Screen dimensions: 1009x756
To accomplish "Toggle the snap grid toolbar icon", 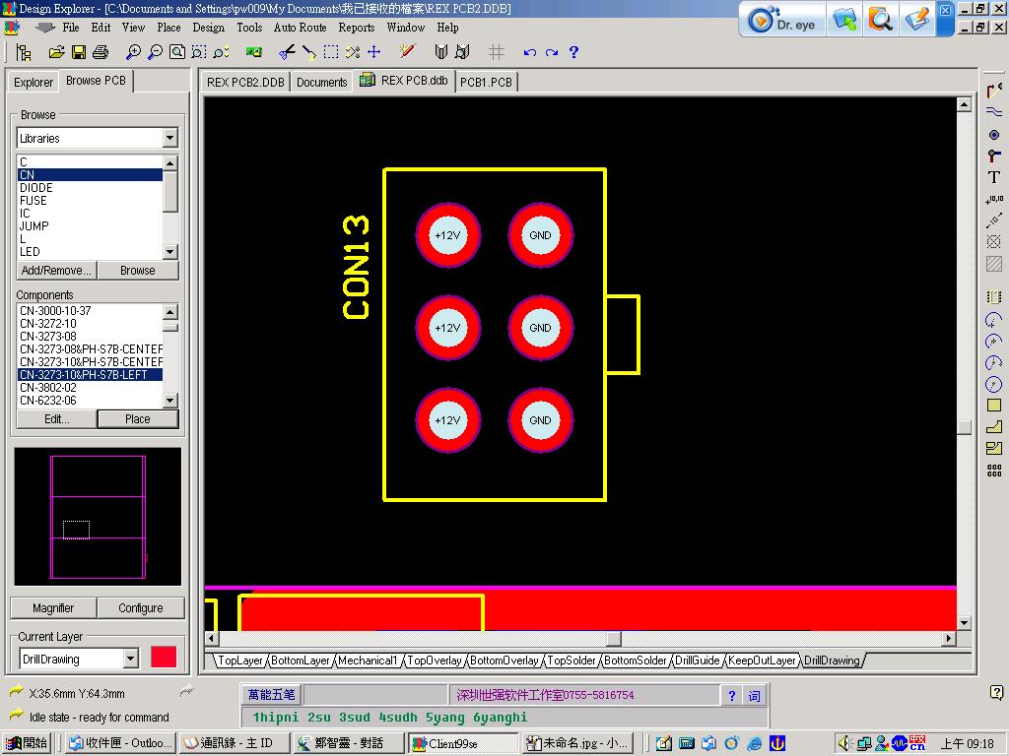I will [497, 52].
